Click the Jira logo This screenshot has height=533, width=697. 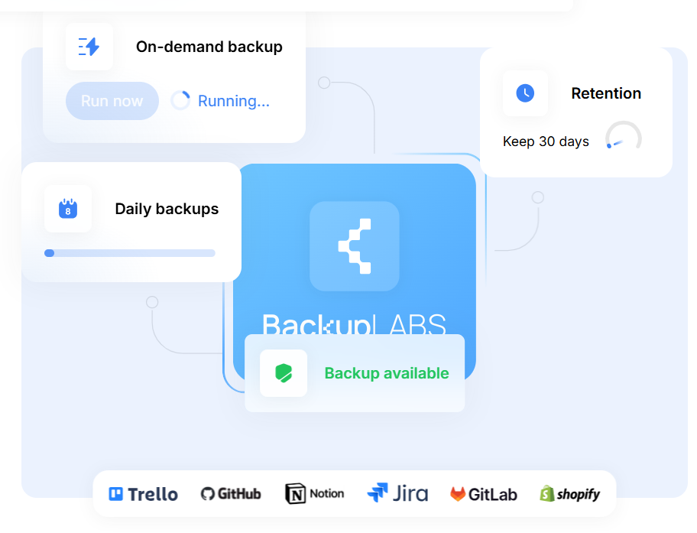[x=397, y=493]
